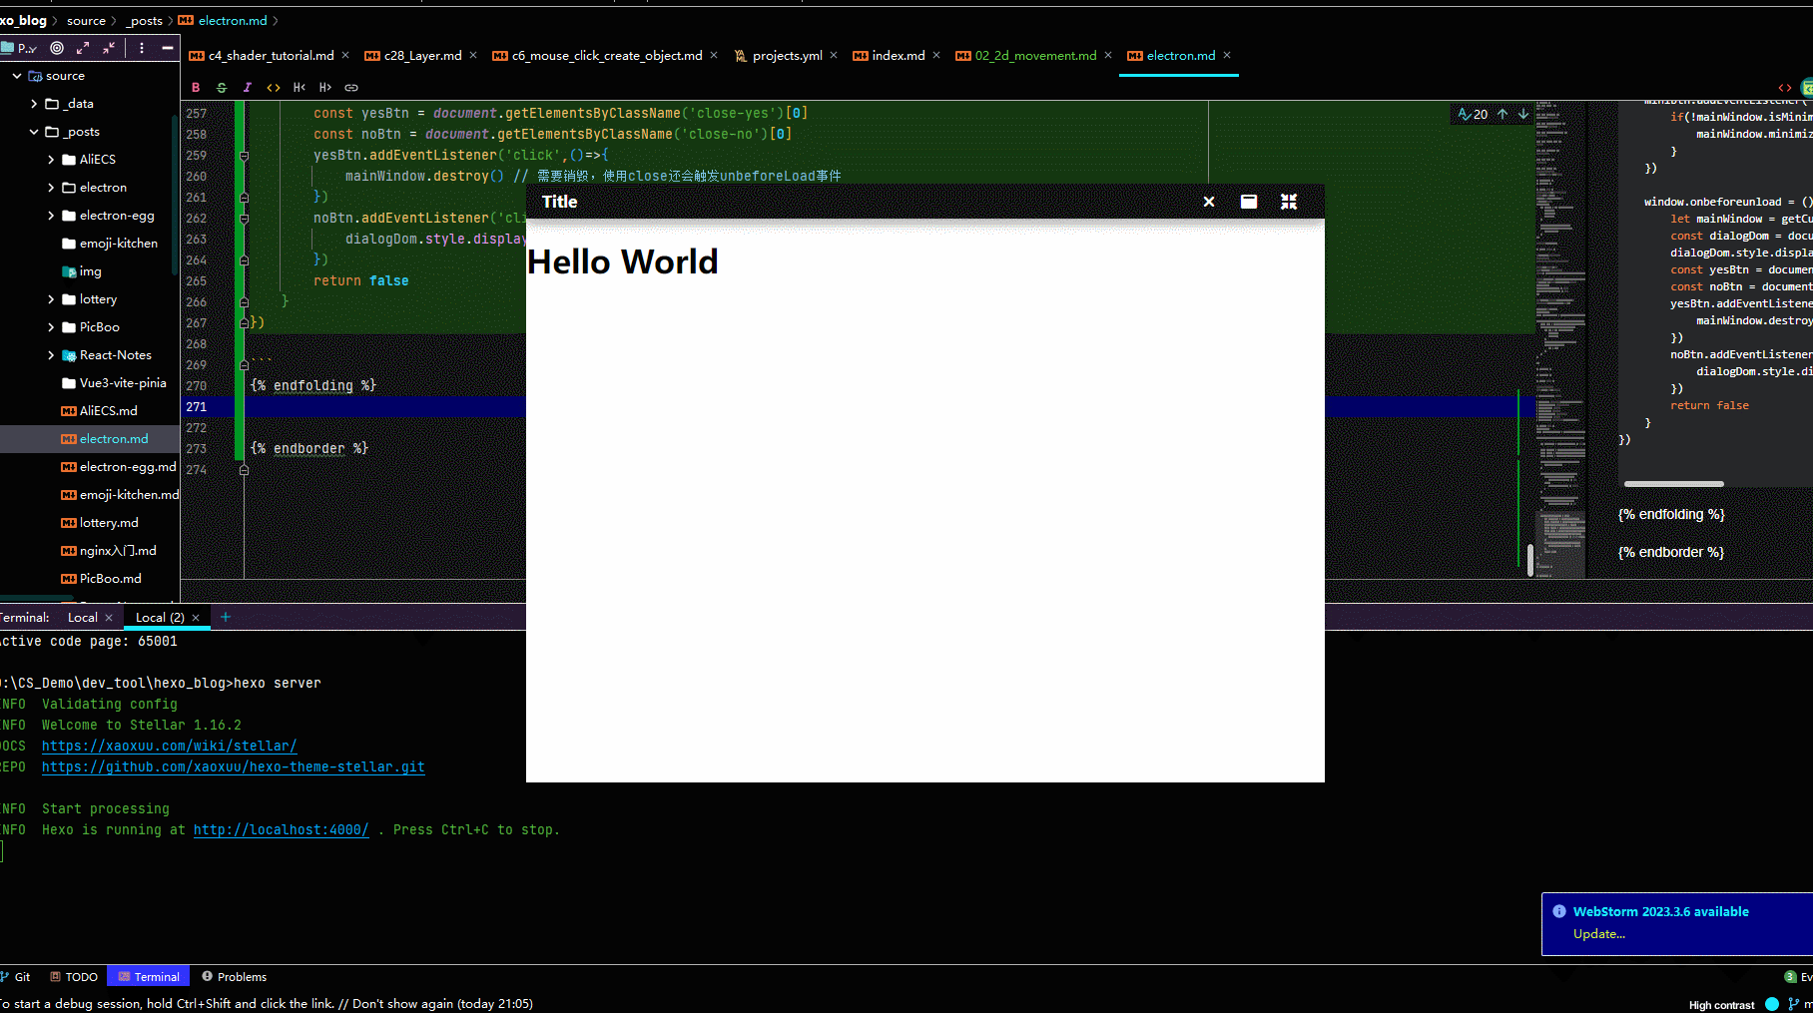Click editor vertical scrollbar thumb

coord(1530,560)
